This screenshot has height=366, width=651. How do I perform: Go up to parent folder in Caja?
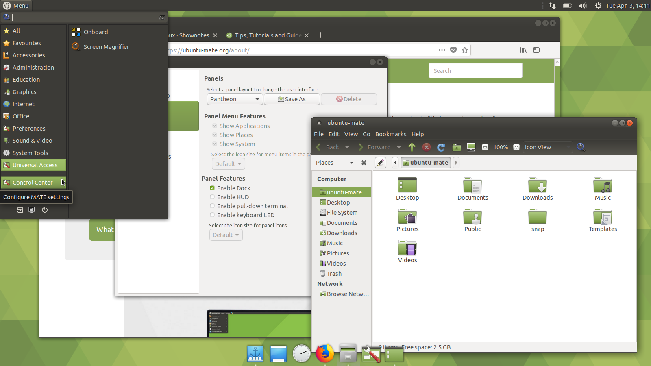coord(412,147)
